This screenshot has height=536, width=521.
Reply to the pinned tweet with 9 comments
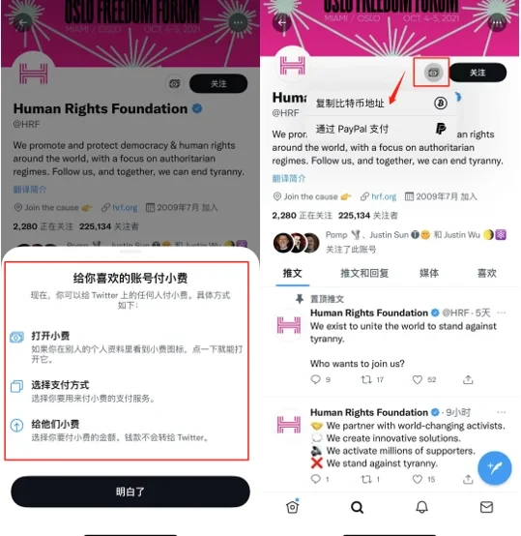[x=316, y=379]
